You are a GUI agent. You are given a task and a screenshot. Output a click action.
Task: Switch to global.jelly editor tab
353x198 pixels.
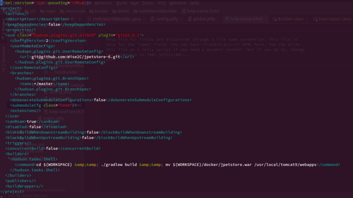204,19
